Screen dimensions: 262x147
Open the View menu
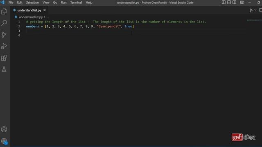(x=46, y=2)
